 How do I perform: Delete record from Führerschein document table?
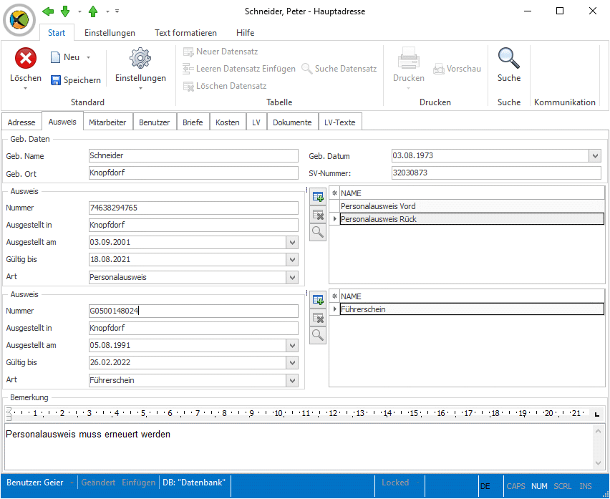coord(318,318)
